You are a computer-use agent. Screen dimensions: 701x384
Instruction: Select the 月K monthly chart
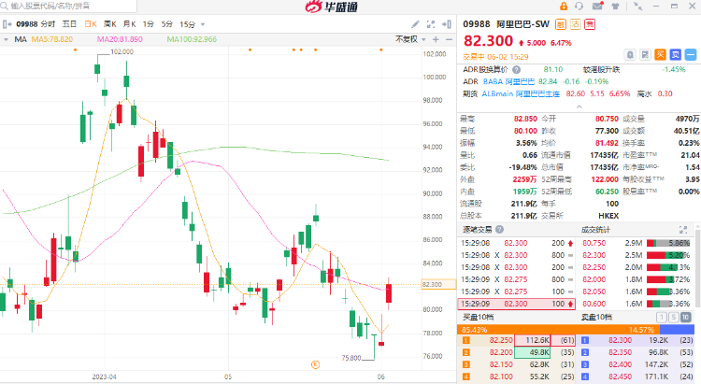[130, 24]
